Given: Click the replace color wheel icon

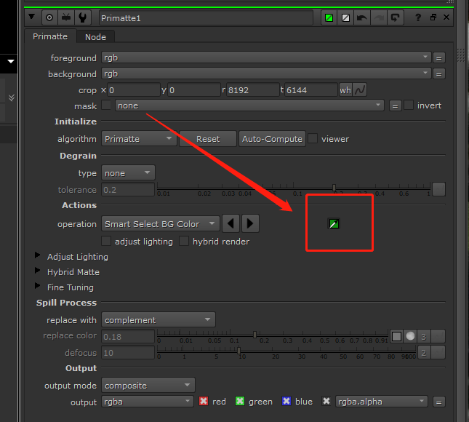Looking at the screenshot, I should (x=410, y=336).
